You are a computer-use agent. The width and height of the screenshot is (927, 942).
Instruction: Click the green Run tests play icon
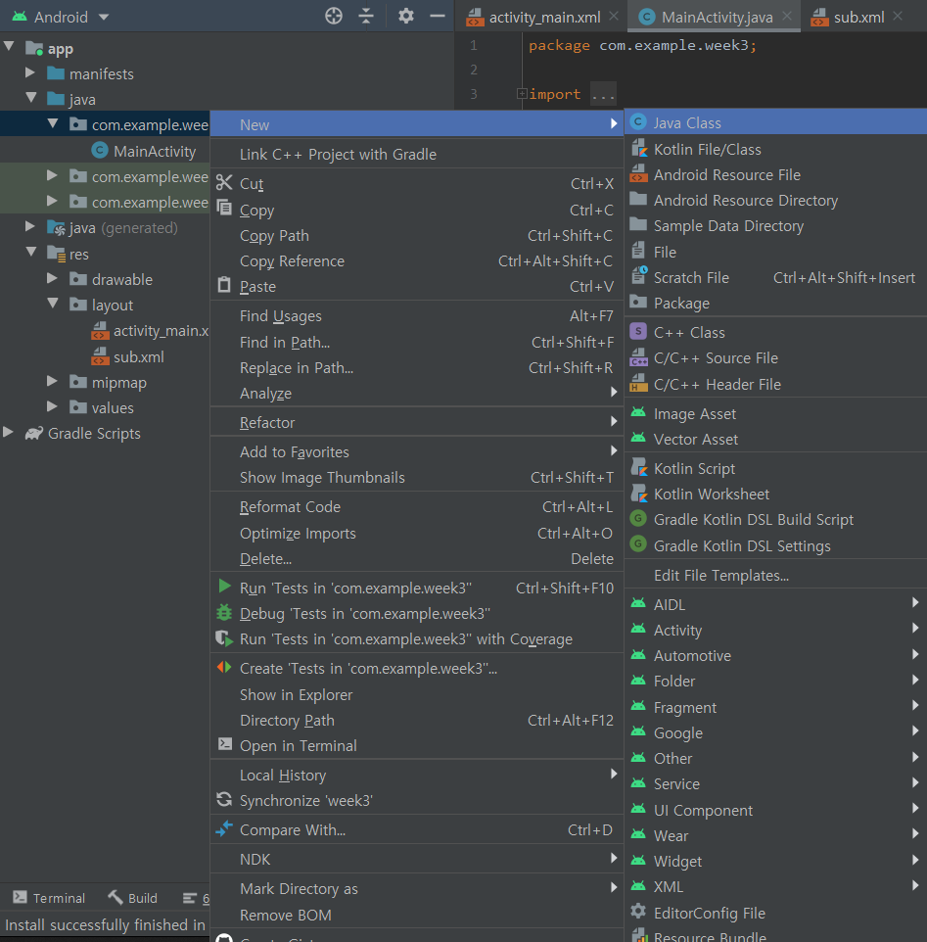tap(224, 587)
